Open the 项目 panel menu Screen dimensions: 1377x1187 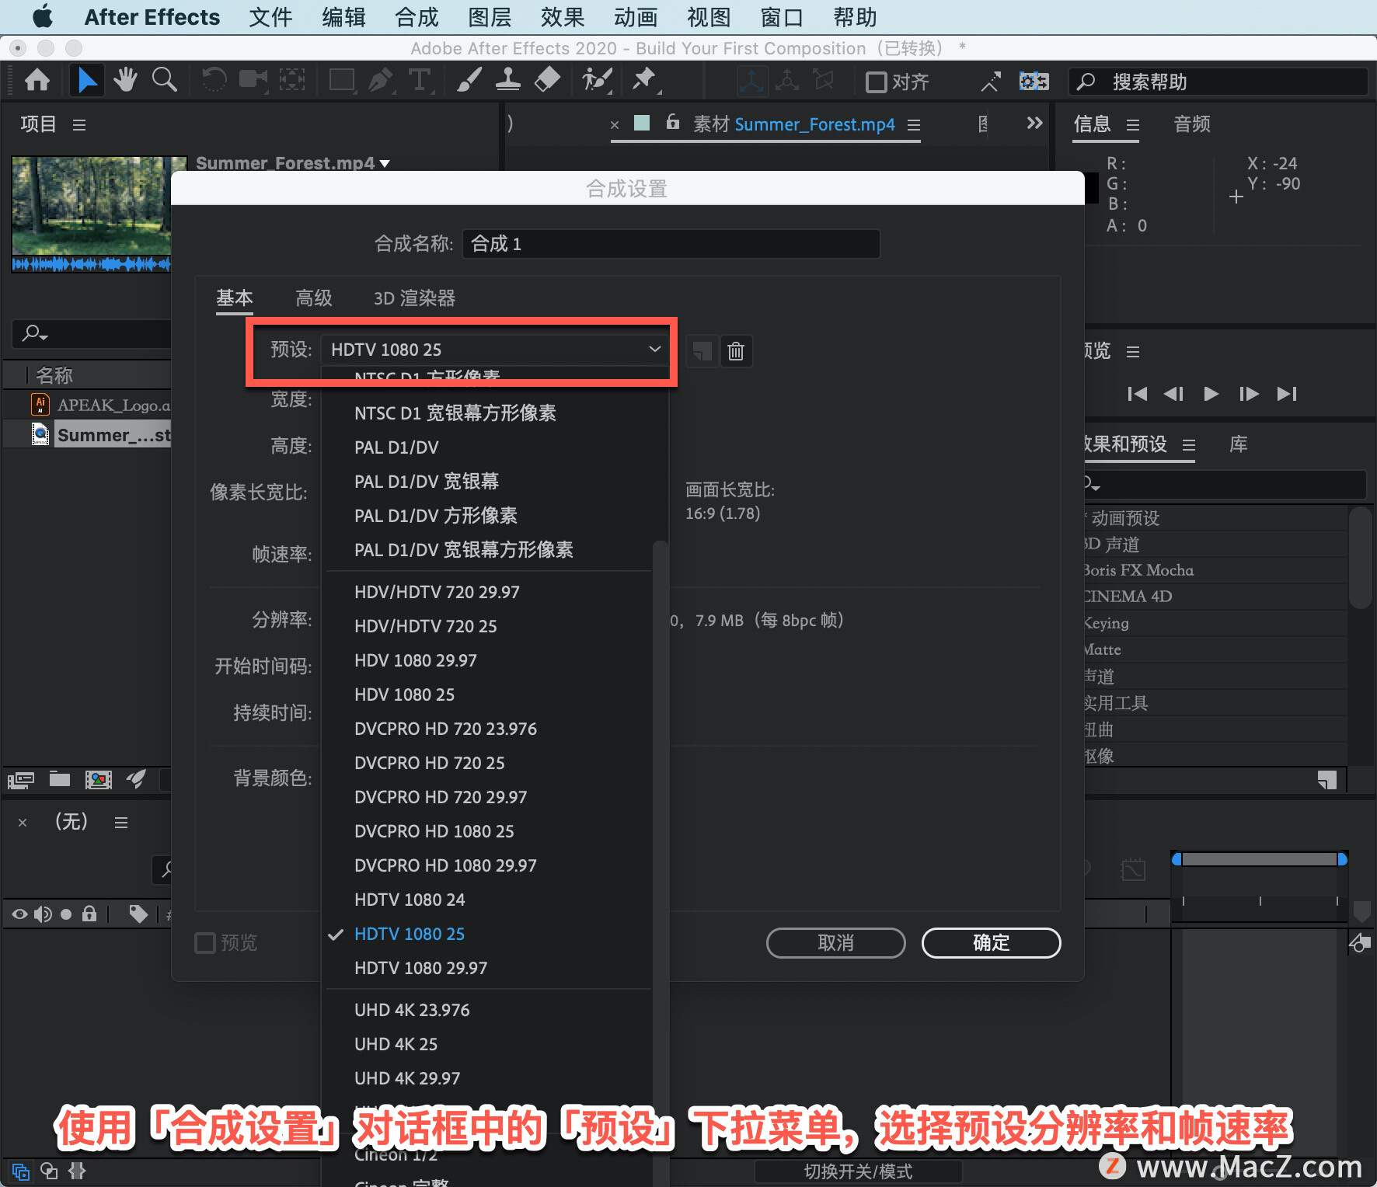[x=79, y=125]
